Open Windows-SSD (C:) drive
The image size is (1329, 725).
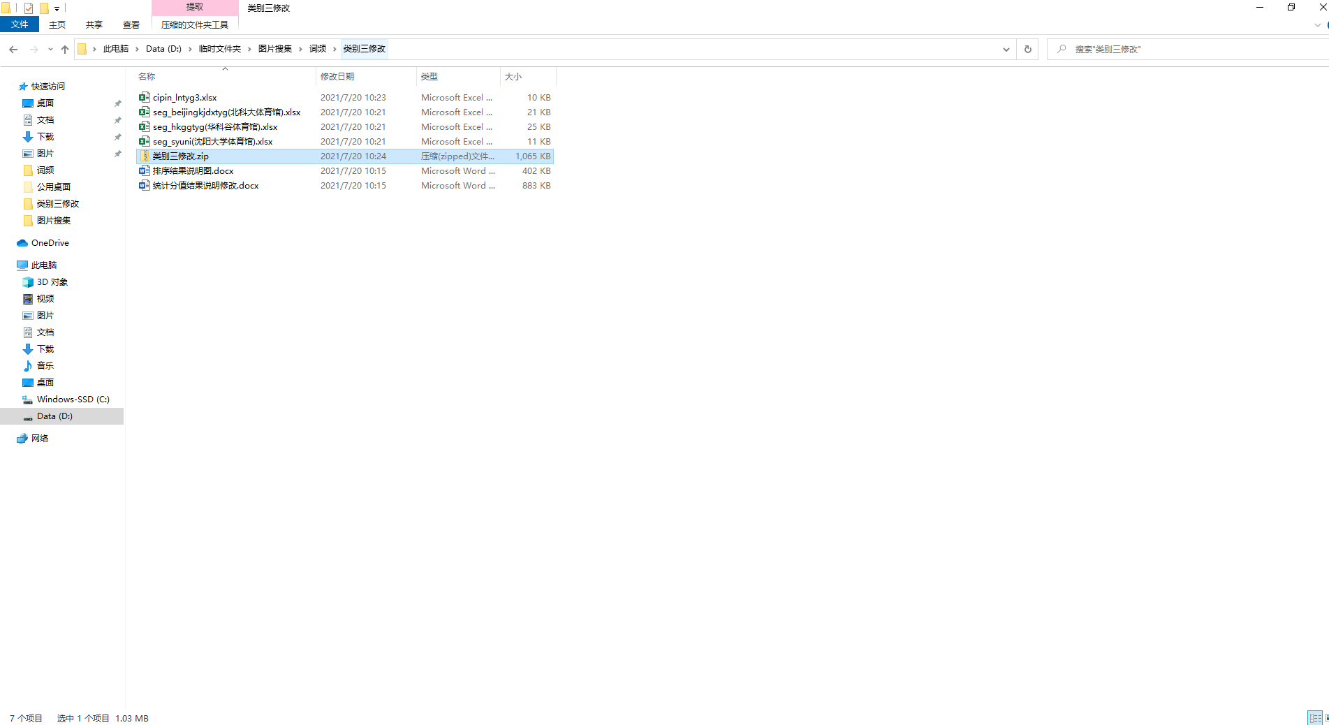[x=73, y=400]
